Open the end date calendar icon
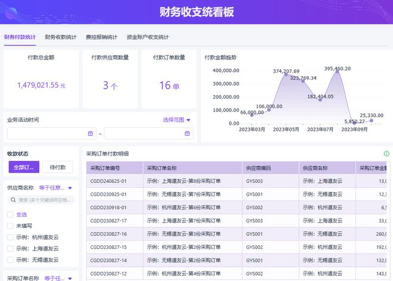The width and height of the screenshot is (393, 281). click(187, 134)
